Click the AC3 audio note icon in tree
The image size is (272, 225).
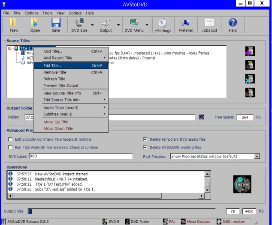pos(23,58)
